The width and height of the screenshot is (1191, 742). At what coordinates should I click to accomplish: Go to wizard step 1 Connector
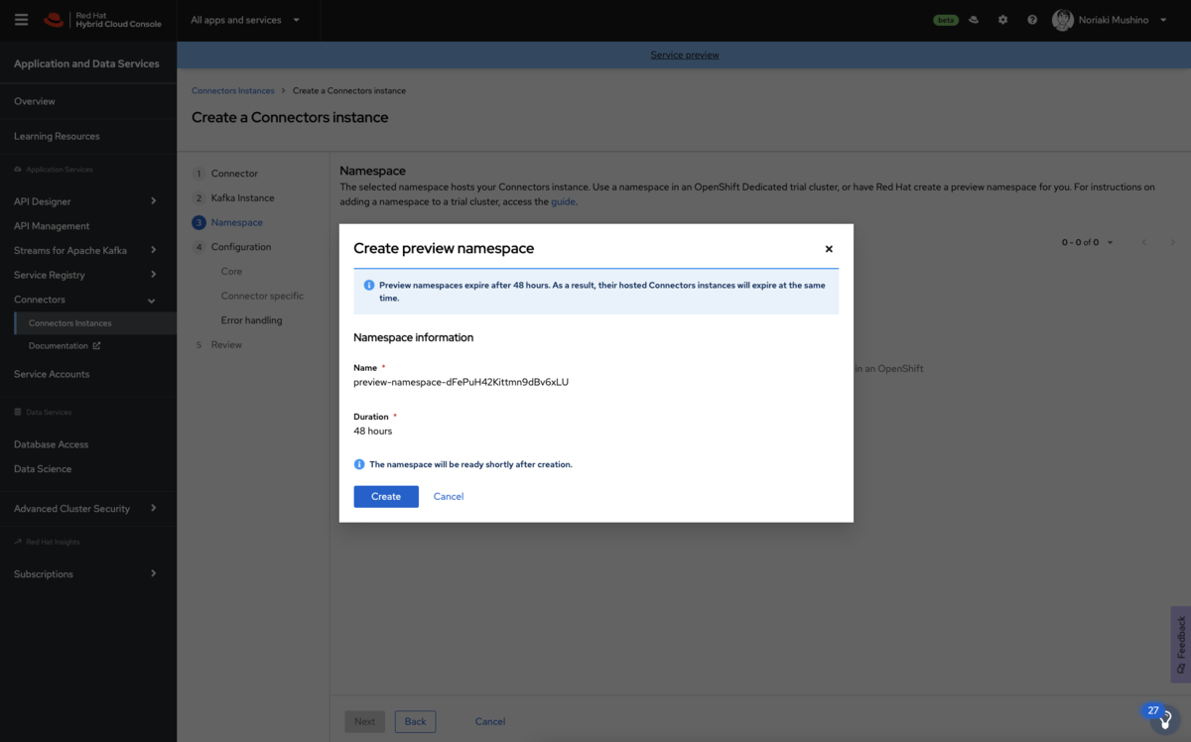(234, 174)
